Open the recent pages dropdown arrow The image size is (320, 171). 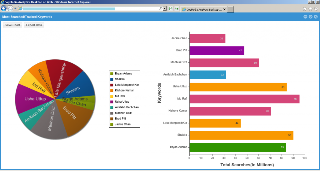[15, 8]
